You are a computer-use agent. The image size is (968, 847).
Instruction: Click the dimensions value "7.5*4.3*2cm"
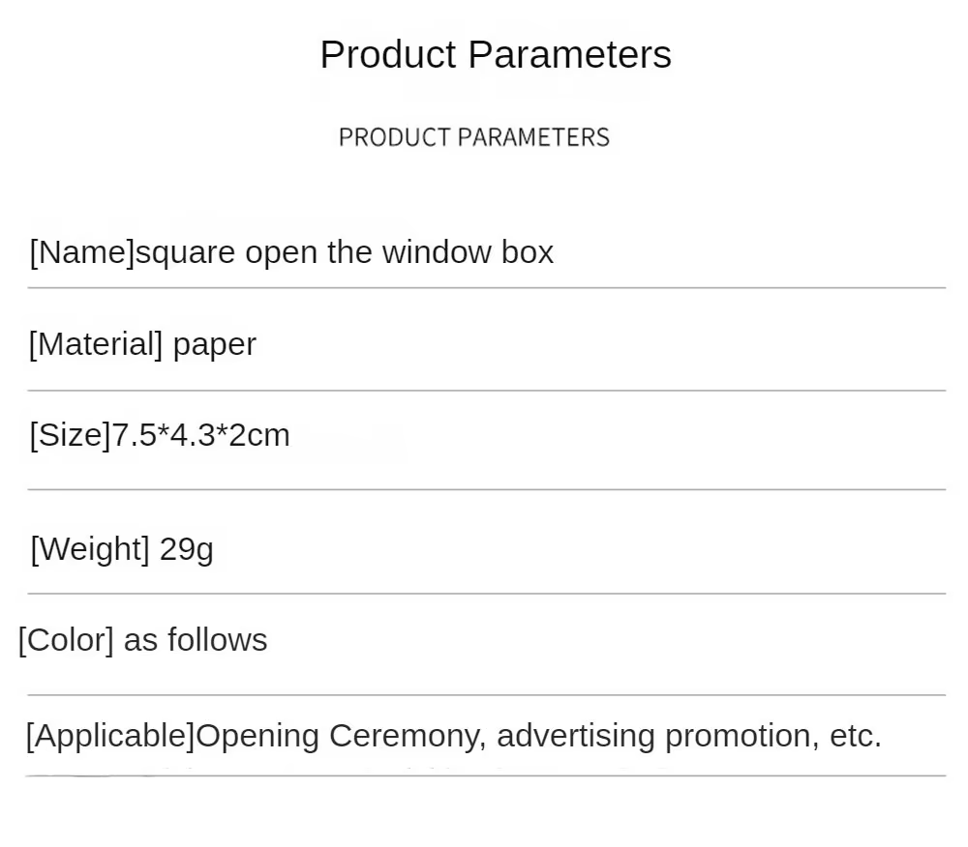click(x=201, y=435)
